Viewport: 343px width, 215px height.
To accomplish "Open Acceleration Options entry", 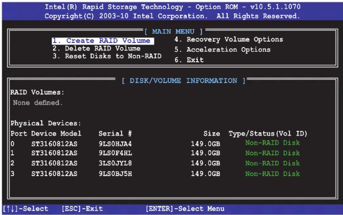I will pos(222,50).
